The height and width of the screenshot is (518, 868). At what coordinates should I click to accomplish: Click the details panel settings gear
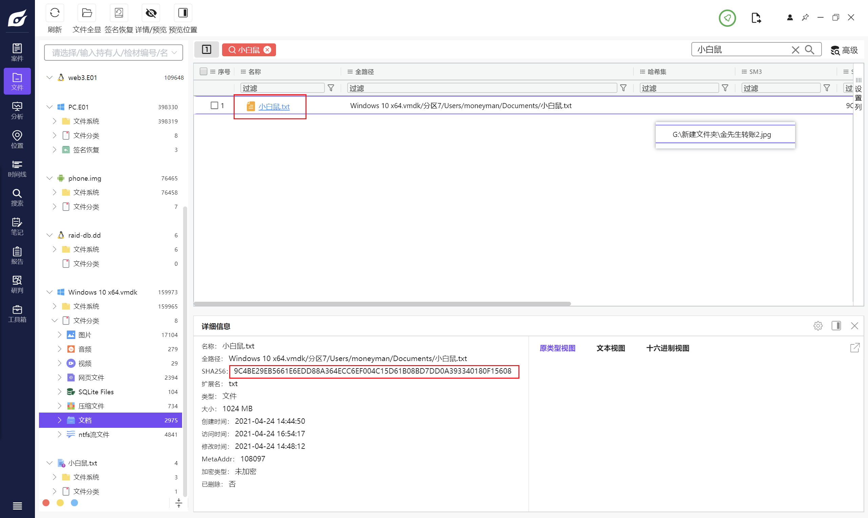(x=818, y=326)
